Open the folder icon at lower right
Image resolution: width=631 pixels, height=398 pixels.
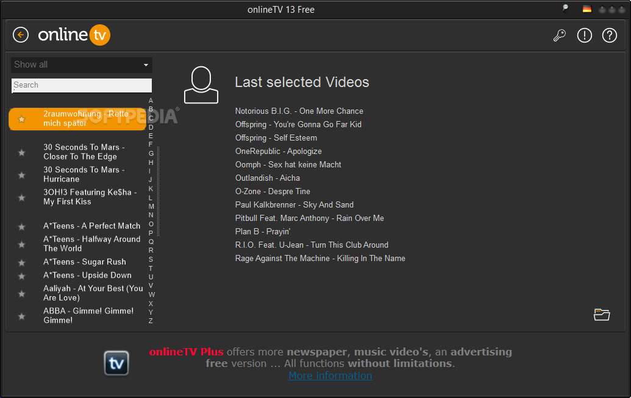click(x=602, y=315)
